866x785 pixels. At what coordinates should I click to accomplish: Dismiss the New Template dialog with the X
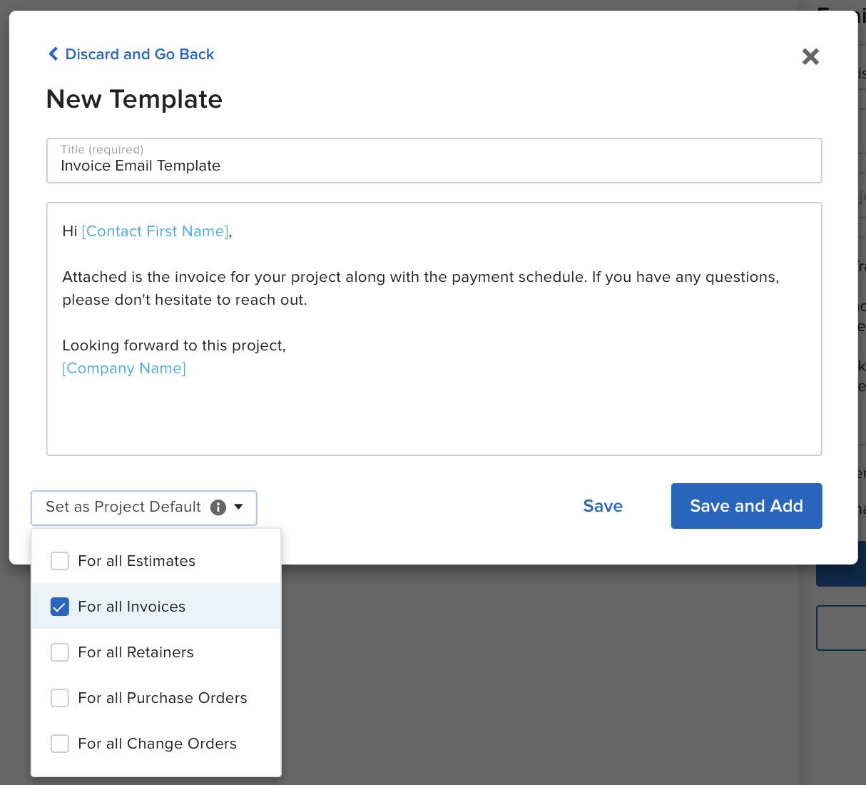pyautogui.click(x=810, y=56)
